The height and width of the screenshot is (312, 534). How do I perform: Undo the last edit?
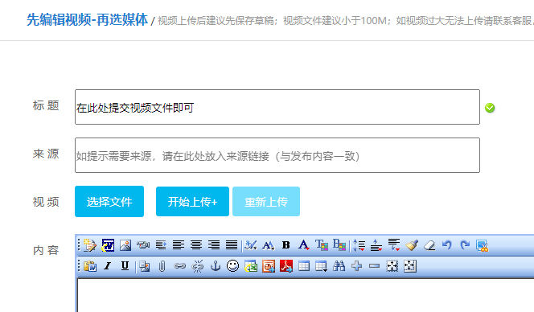[x=447, y=245]
